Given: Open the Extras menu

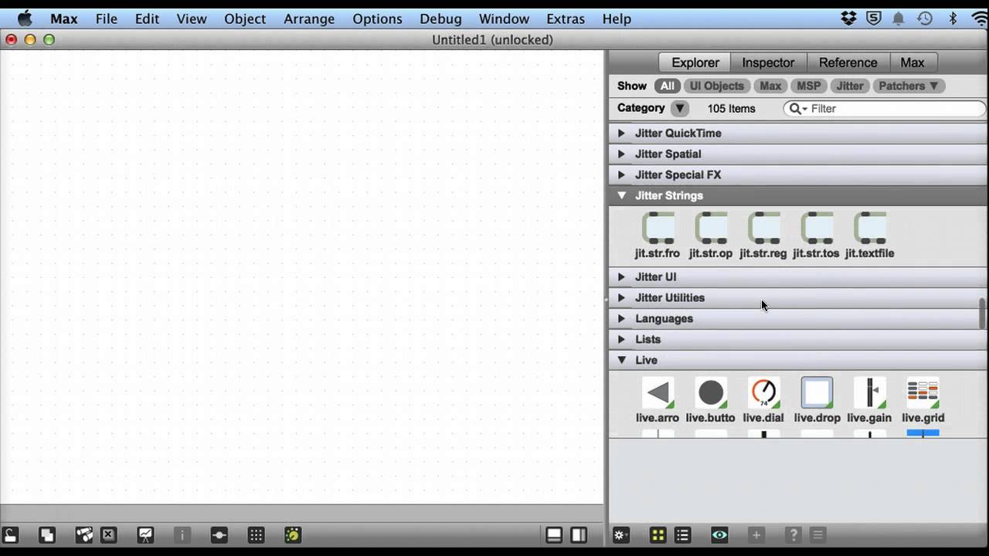Looking at the screenshot, I should pos(566,19).
